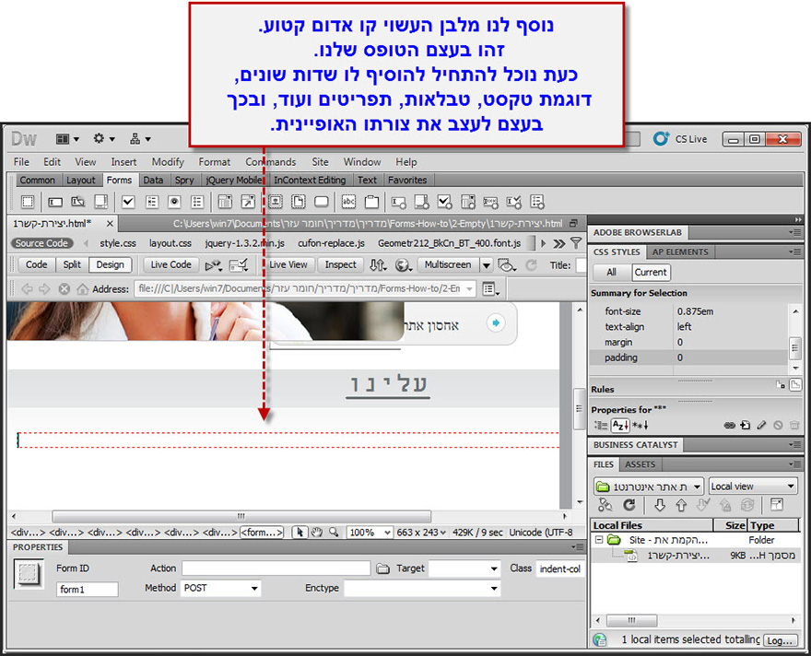The image size is (811, 656).
Task: Connect to remote server in Files panel
Action: (x=605, y=505)
